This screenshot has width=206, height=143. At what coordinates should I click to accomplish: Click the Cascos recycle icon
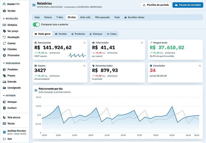pyautogui.click(x=4, y=43)
